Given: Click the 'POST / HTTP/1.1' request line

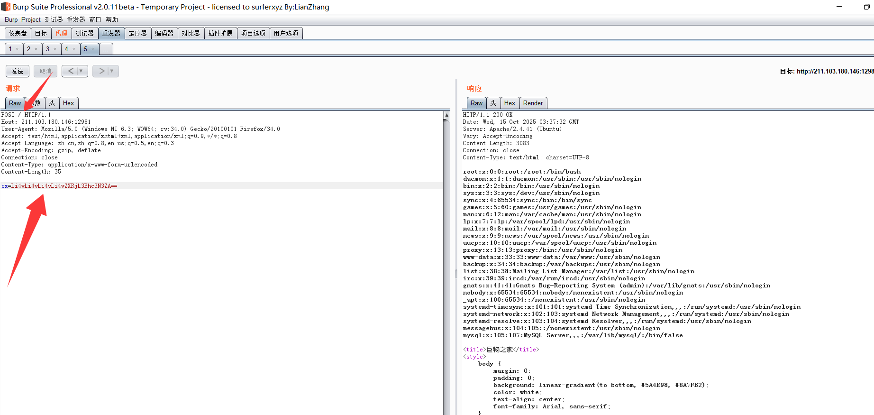Looking at the screenshot, I should (x=26, y=115).
